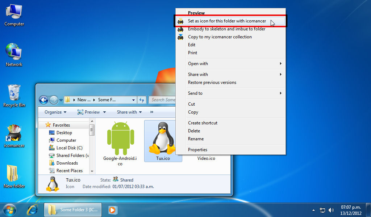Open the taskbar clock and date
This screenshot has height=217, width=371.
click(x=351, y=210)
